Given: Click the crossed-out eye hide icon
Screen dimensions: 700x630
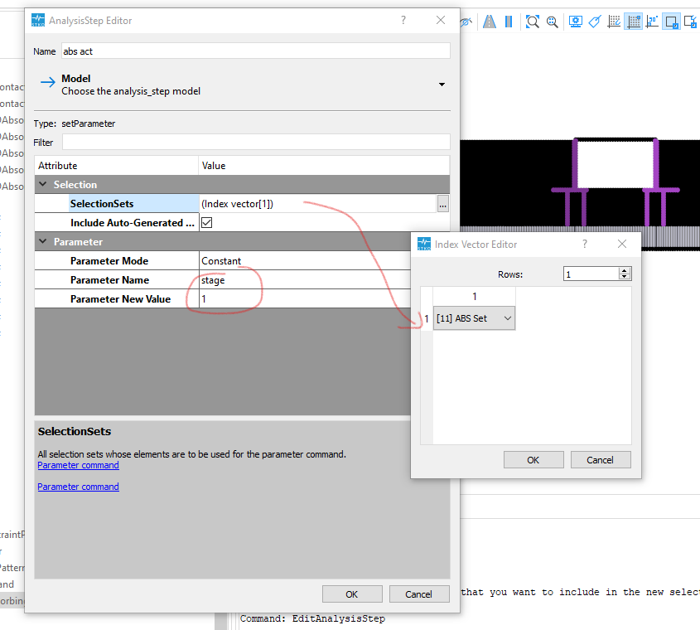Looking at the screenshot, I should tap(466, 22).
